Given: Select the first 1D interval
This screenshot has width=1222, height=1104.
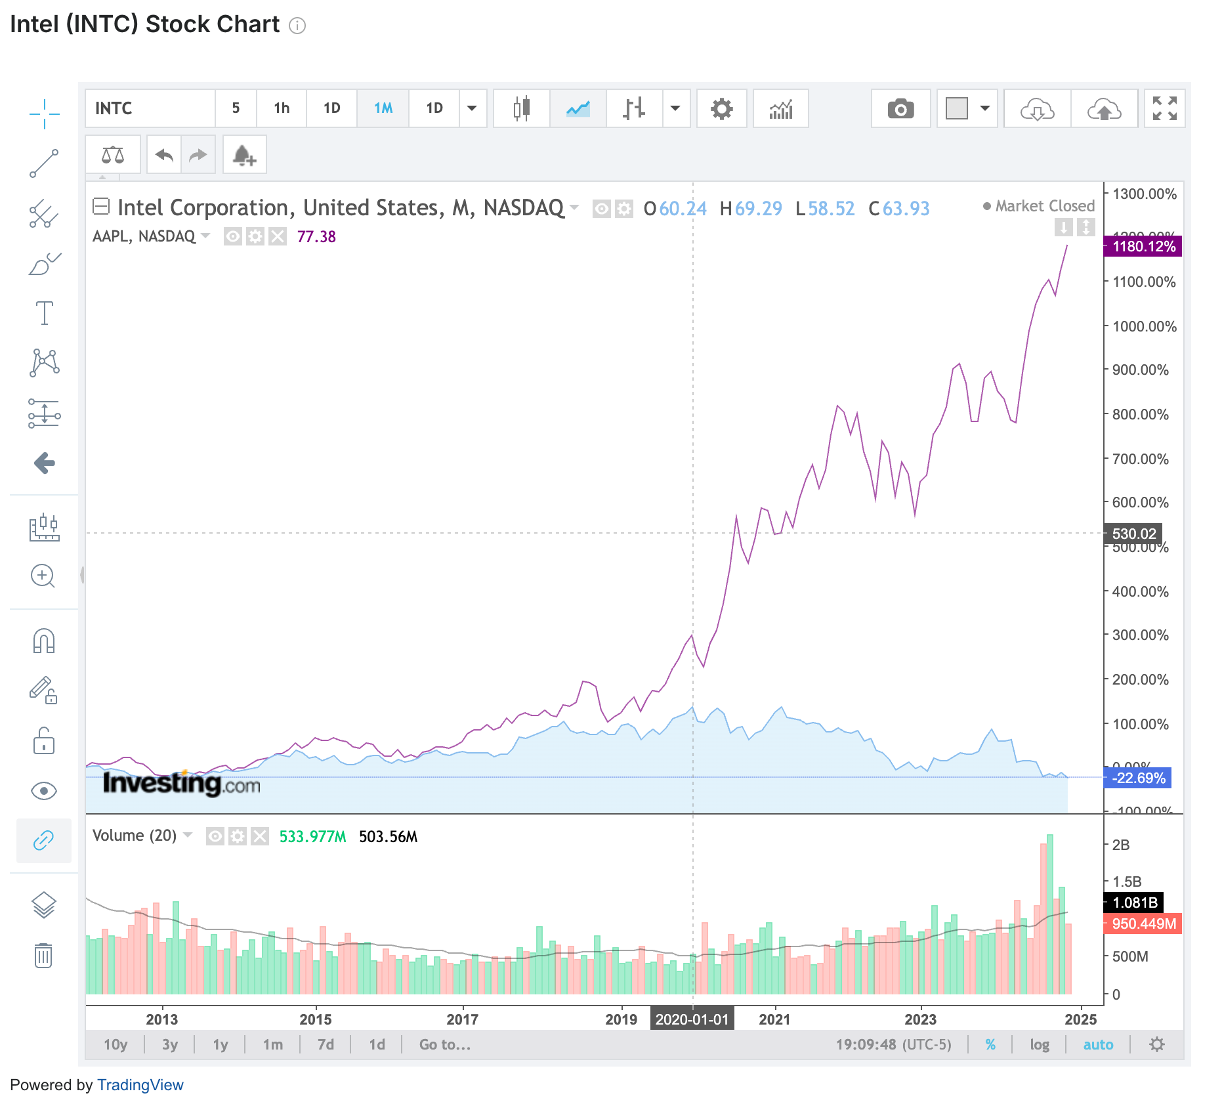Looking at the screenshot, I should tap(332, 108).
